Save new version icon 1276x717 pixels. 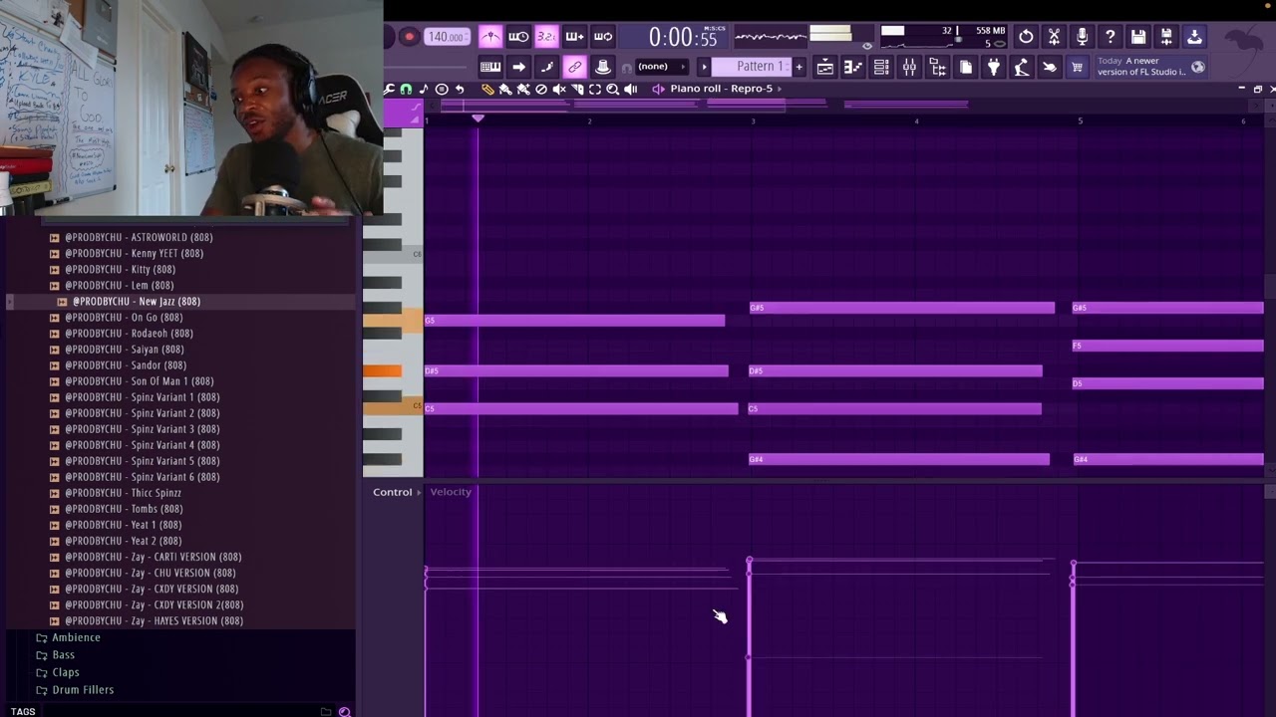(1166, 37)
